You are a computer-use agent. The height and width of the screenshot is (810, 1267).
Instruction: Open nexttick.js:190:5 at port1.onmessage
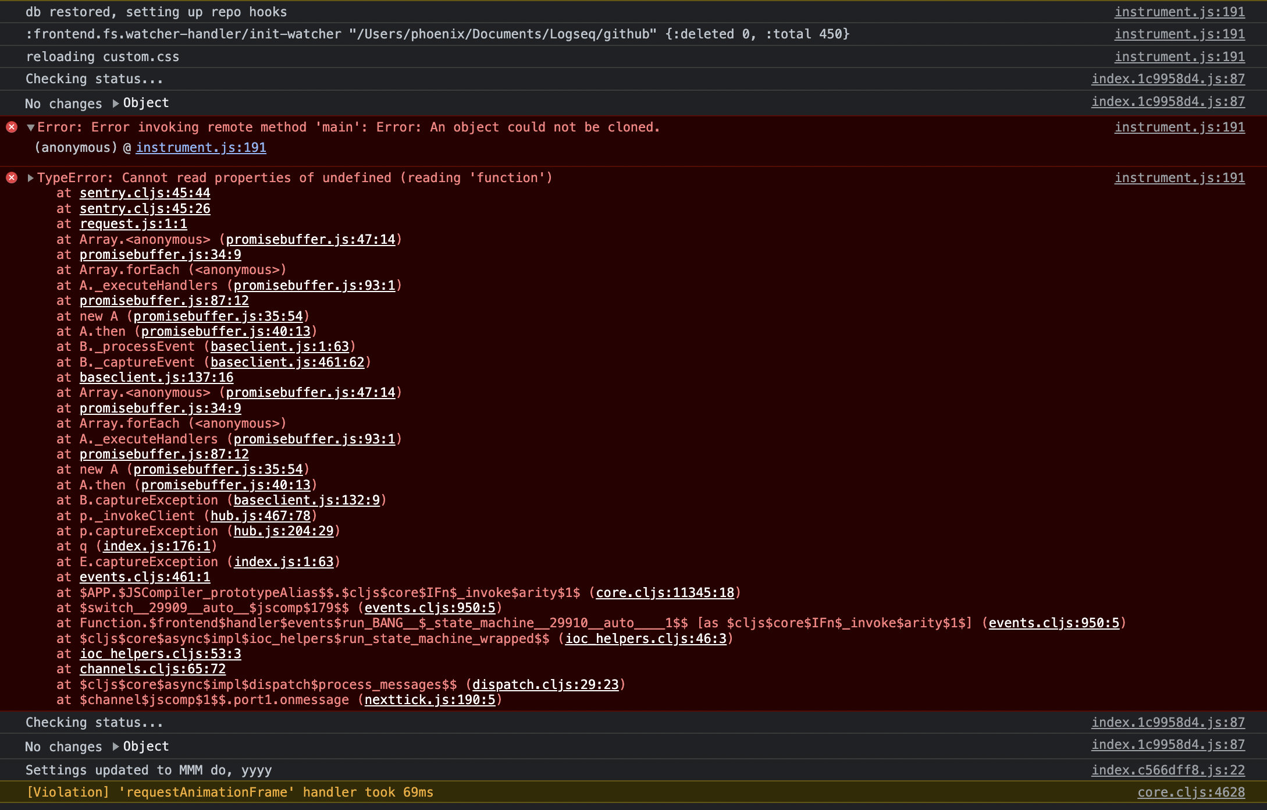click(432, 700)
